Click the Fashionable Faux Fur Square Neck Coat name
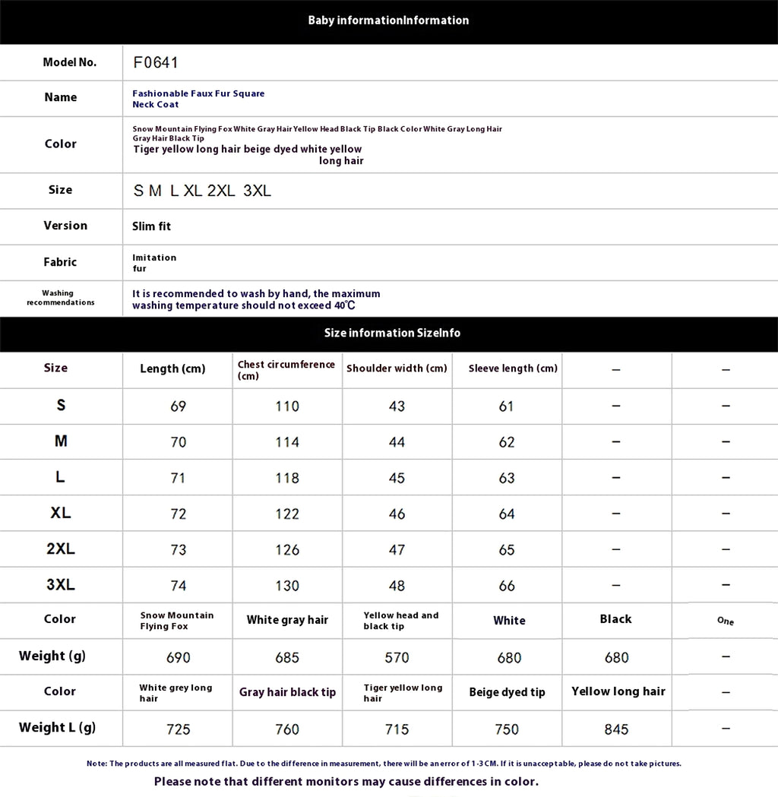The image size is (778, 797). 198,99
